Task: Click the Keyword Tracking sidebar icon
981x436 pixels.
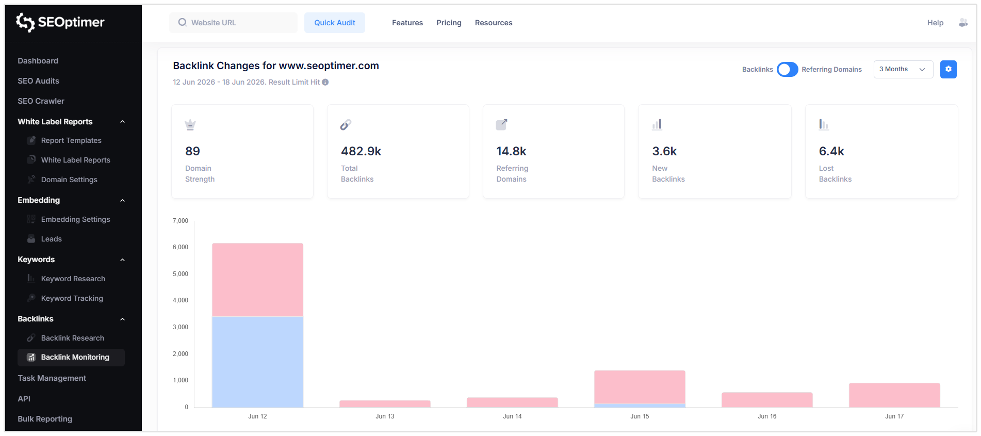Action: tap(31, 298)
